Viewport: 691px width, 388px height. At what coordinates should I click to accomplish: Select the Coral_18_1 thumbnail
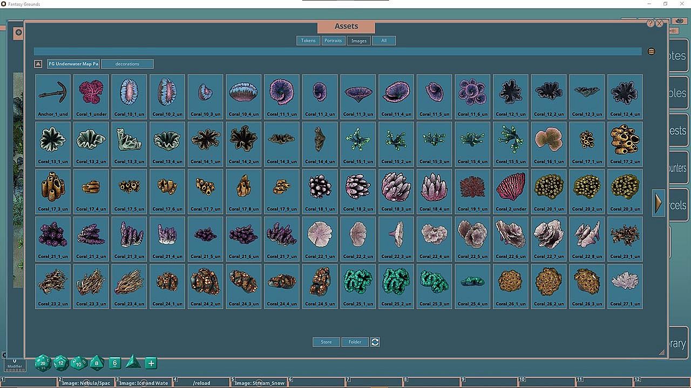pos(320,191)
